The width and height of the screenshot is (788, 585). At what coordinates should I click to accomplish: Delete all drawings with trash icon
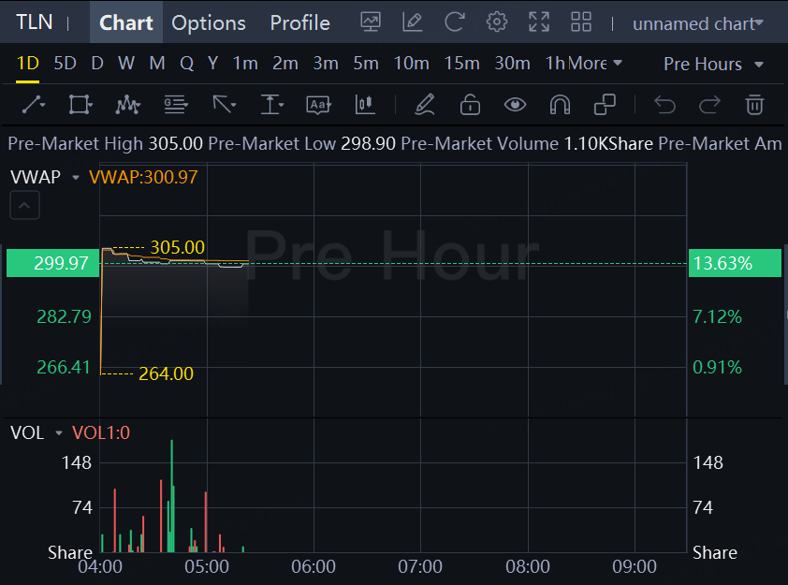(x=754, y=105)
